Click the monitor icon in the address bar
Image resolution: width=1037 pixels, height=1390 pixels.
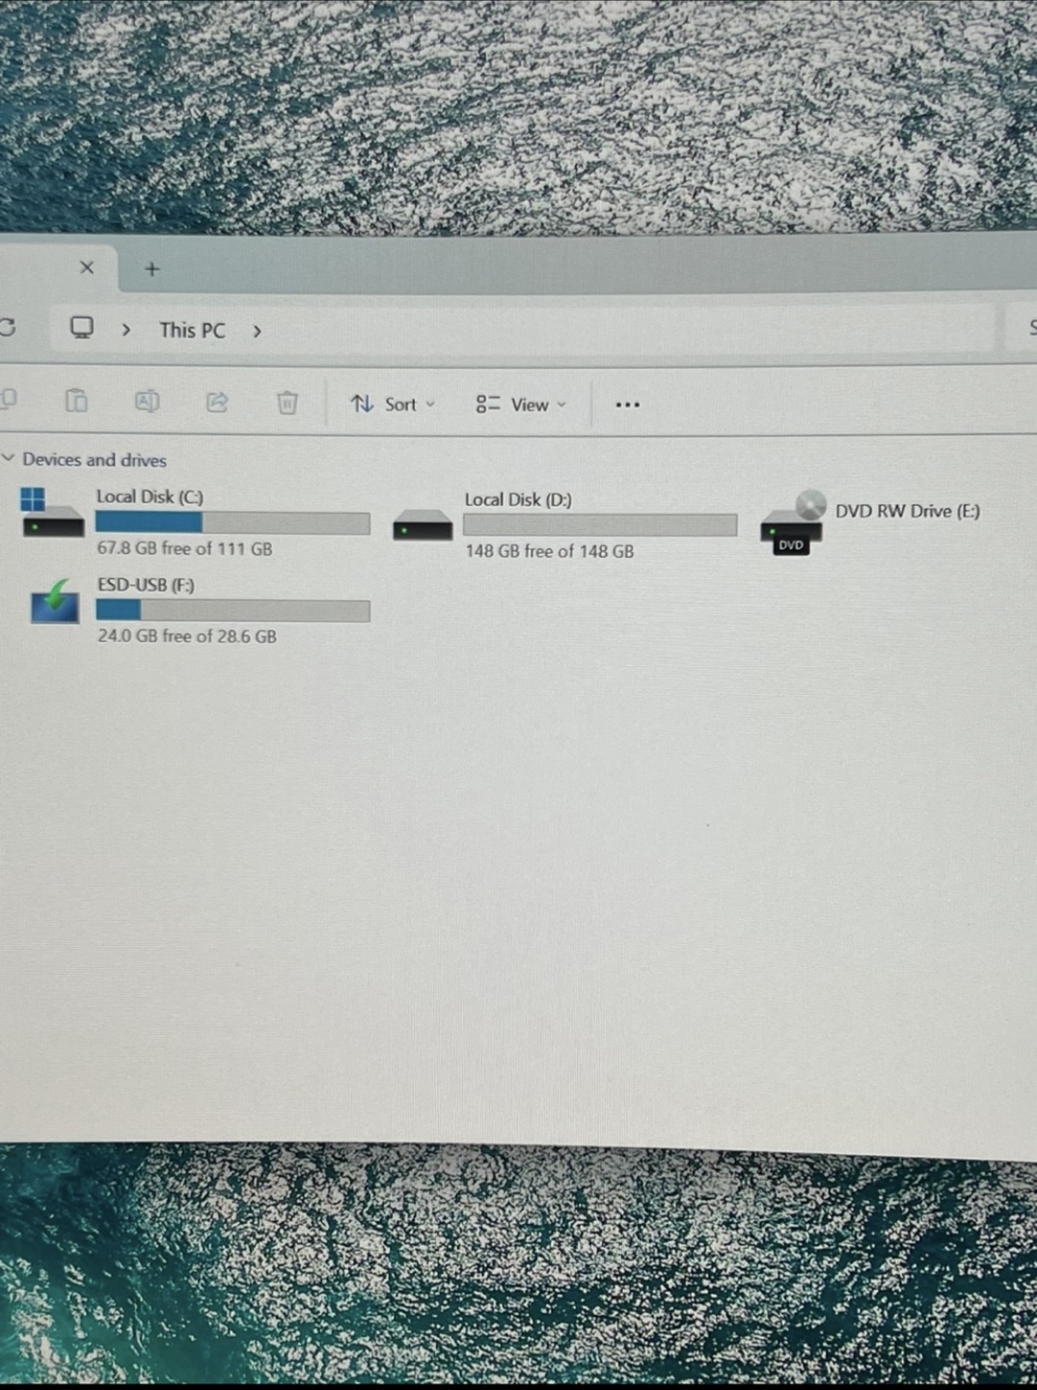tap(82, 328)
